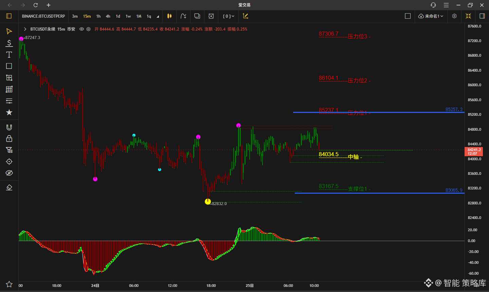489x292 pixels.
Task: Open the 未命名1 layout dropdown
Action: point(431,16)
